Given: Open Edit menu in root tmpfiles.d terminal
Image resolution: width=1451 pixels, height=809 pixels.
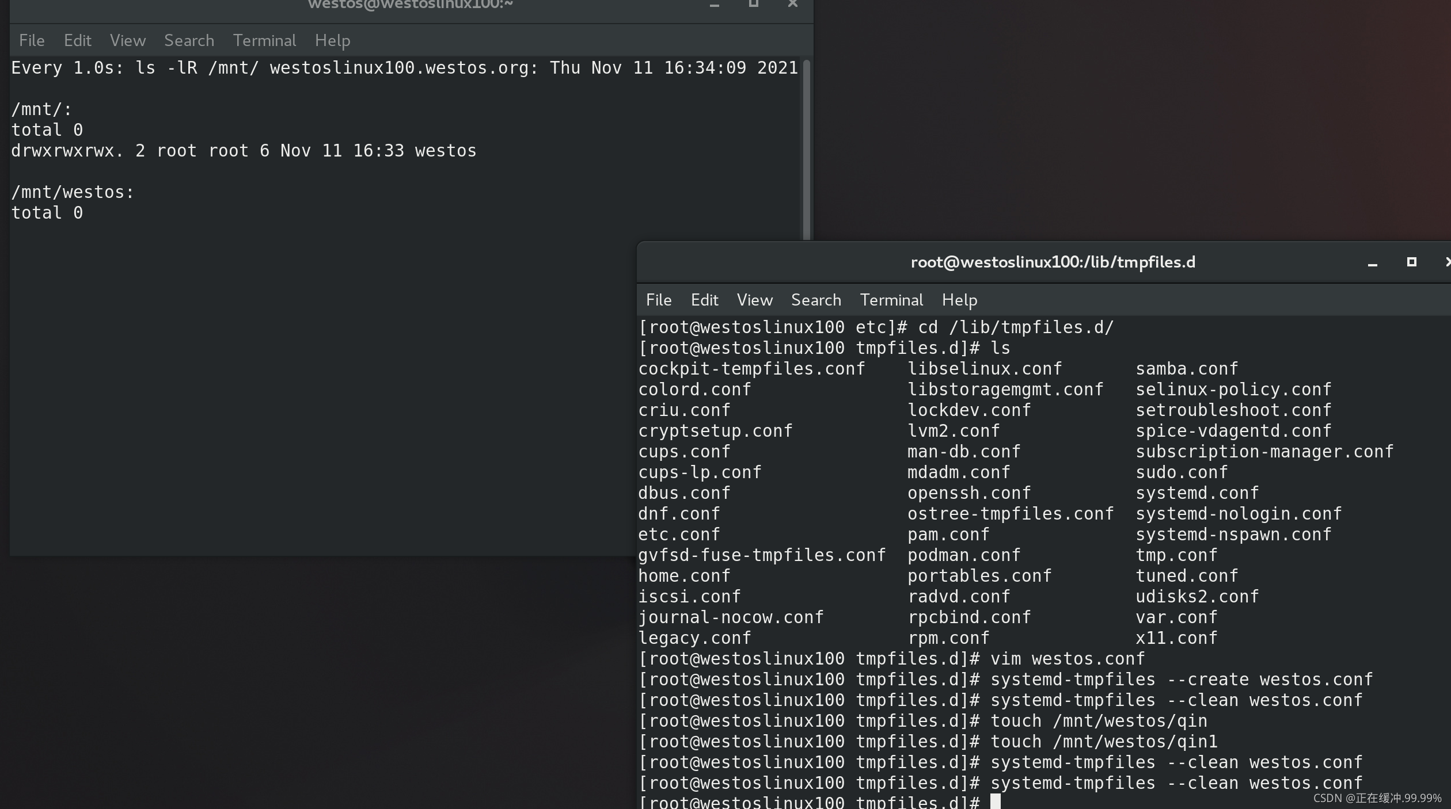Looking at the screenshot, I should 704,300.
